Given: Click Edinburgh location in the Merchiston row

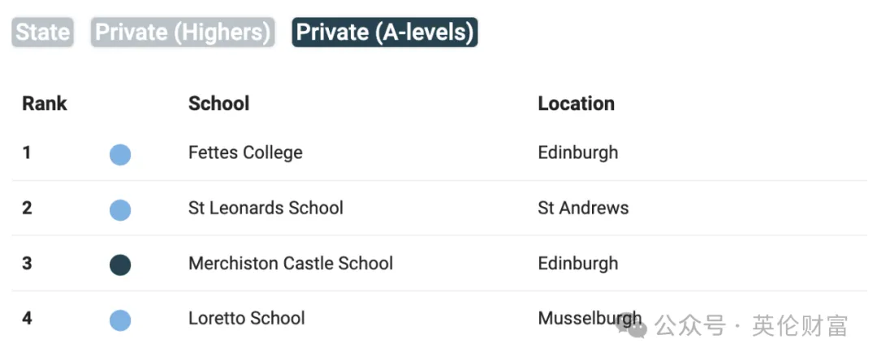Looking at the screenshot, I should 578,263.
